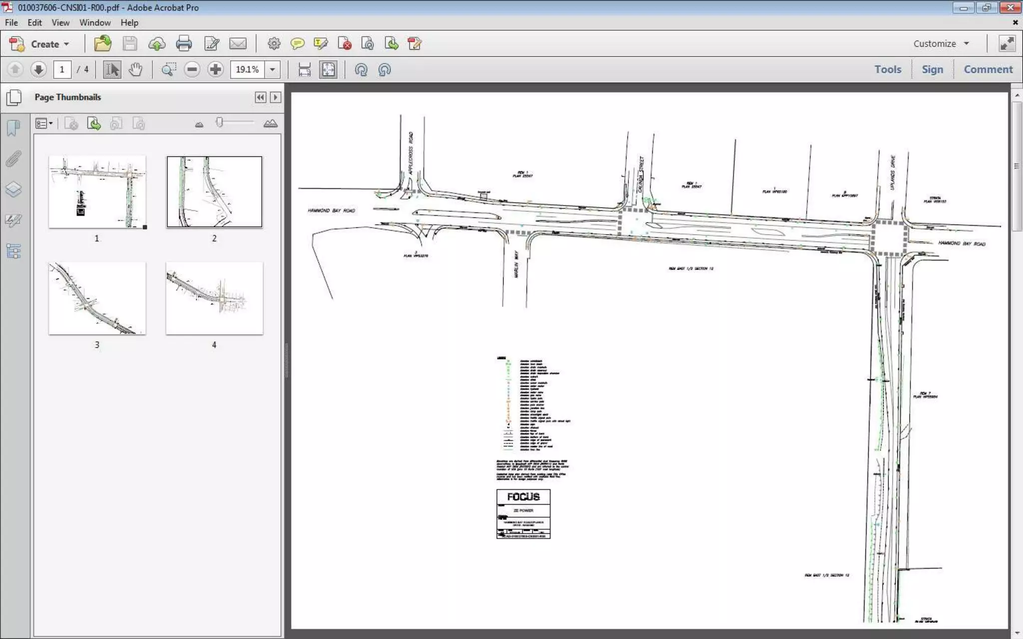Open the zoom percentage dropdown arrow
Screen dimensions: 1023x639
[x=272, y=69]
